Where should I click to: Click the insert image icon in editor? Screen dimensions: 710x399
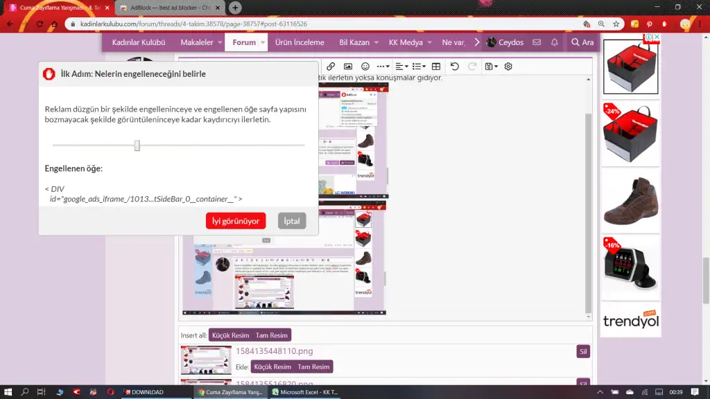(x=348, y=66)
